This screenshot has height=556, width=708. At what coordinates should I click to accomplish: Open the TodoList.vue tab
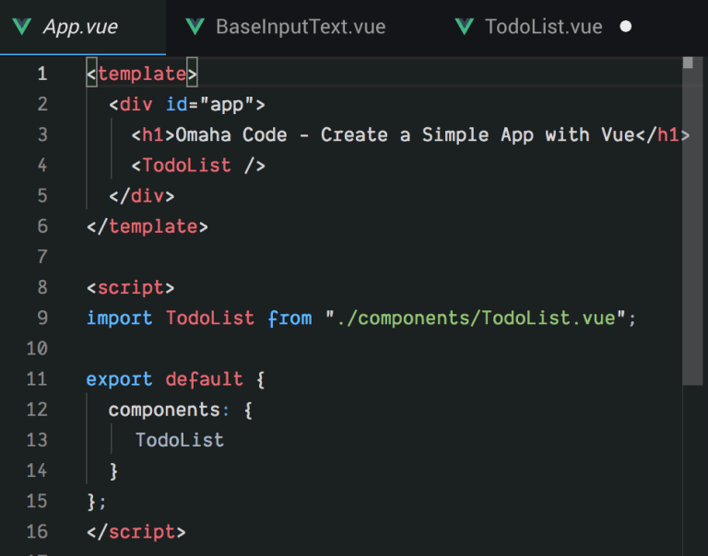click(x=543, y=27)
